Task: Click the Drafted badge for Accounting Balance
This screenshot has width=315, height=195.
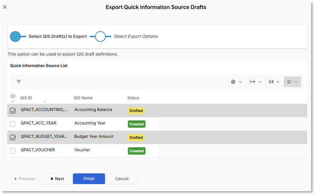Action: 136,111
